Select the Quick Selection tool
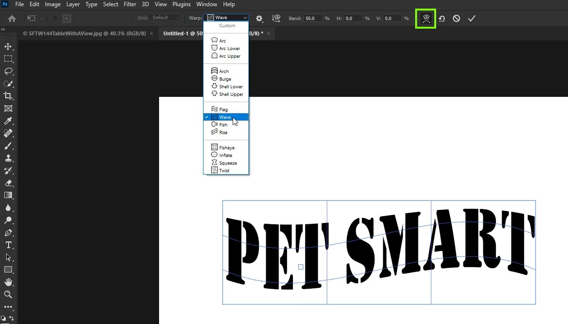The height and width of the screenshot is (324, 568). (x=8, y=84)
